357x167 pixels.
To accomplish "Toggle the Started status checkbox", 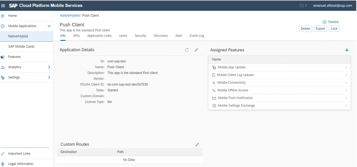I will pos(325,22).
